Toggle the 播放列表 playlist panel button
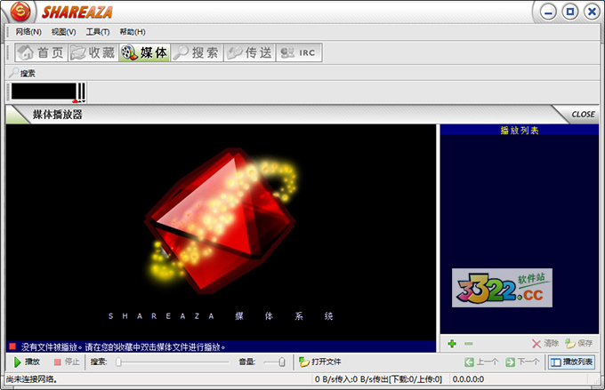Image resolution: width=605 pixels, height=390 pixels. click(571, 362)
